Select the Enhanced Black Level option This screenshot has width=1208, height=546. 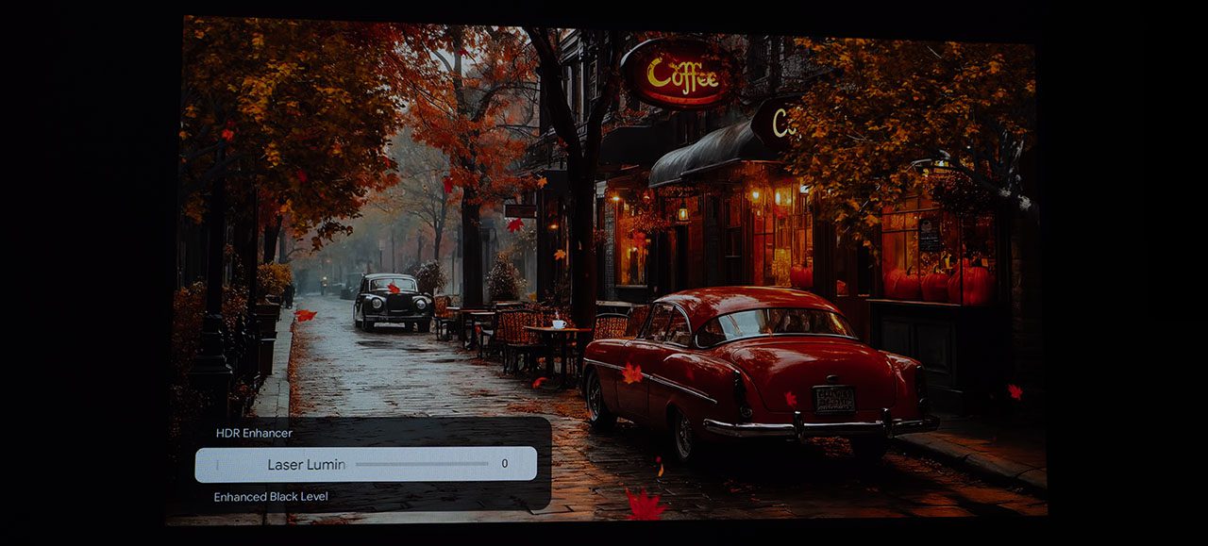[271, 496]
